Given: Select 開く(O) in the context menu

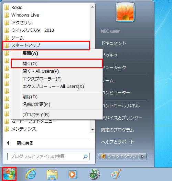Looking at the screenshot, I should click(57, 63).
